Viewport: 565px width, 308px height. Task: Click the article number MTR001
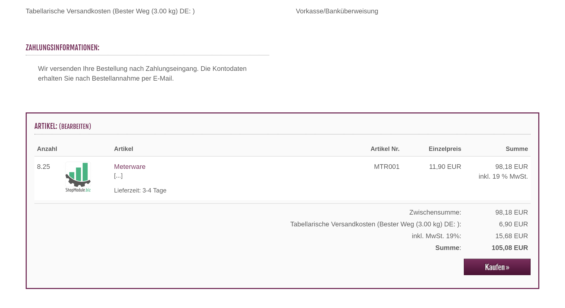coord(387,167)
